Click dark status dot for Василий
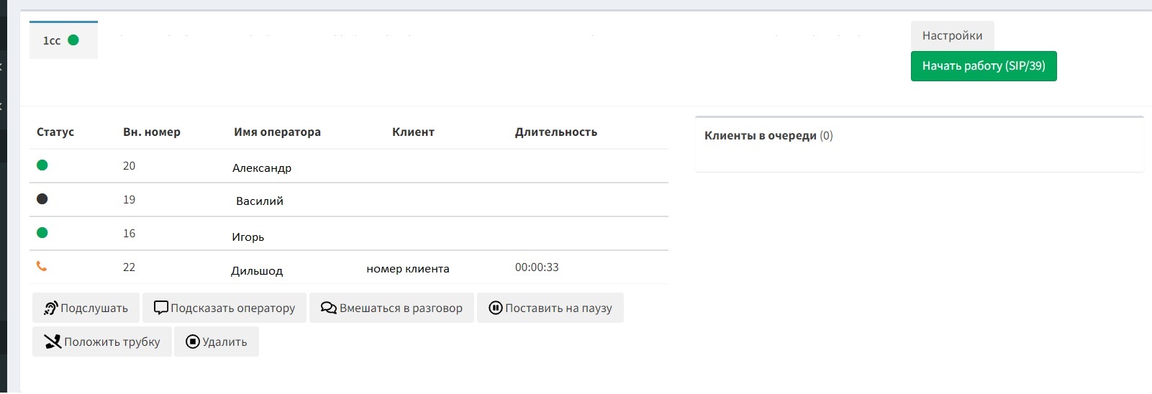The image size is (1152, 394). (x=42, y=199)
